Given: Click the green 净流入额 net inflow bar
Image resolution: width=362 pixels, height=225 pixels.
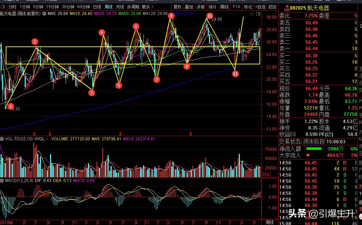Looking at the screenshot, I should (314, 149).
